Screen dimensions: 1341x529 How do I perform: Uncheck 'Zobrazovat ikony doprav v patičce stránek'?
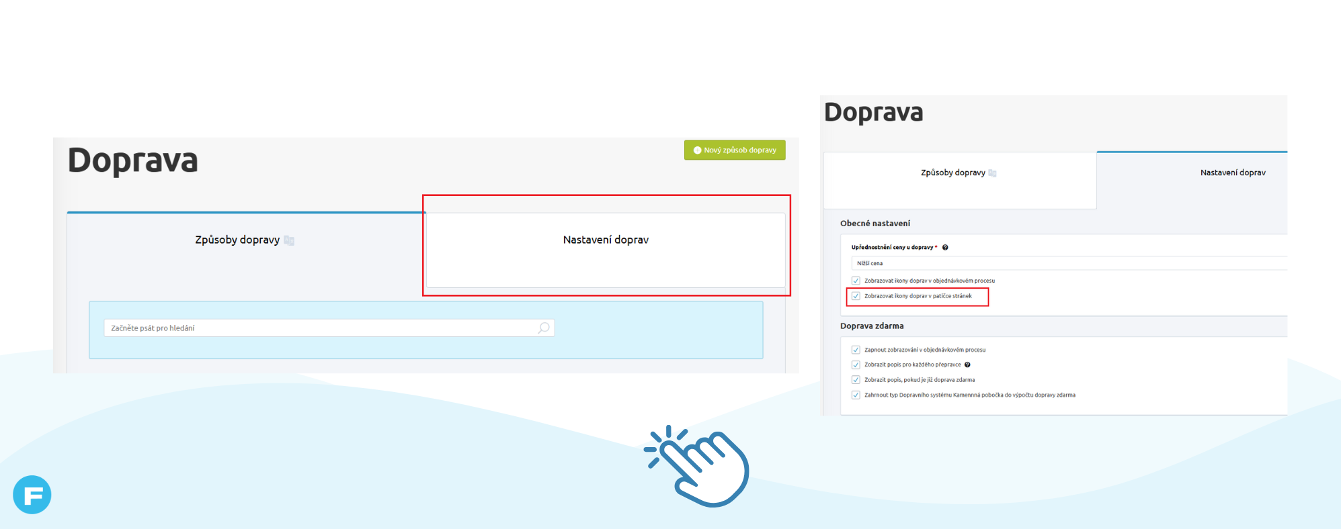tap(856, 296)
